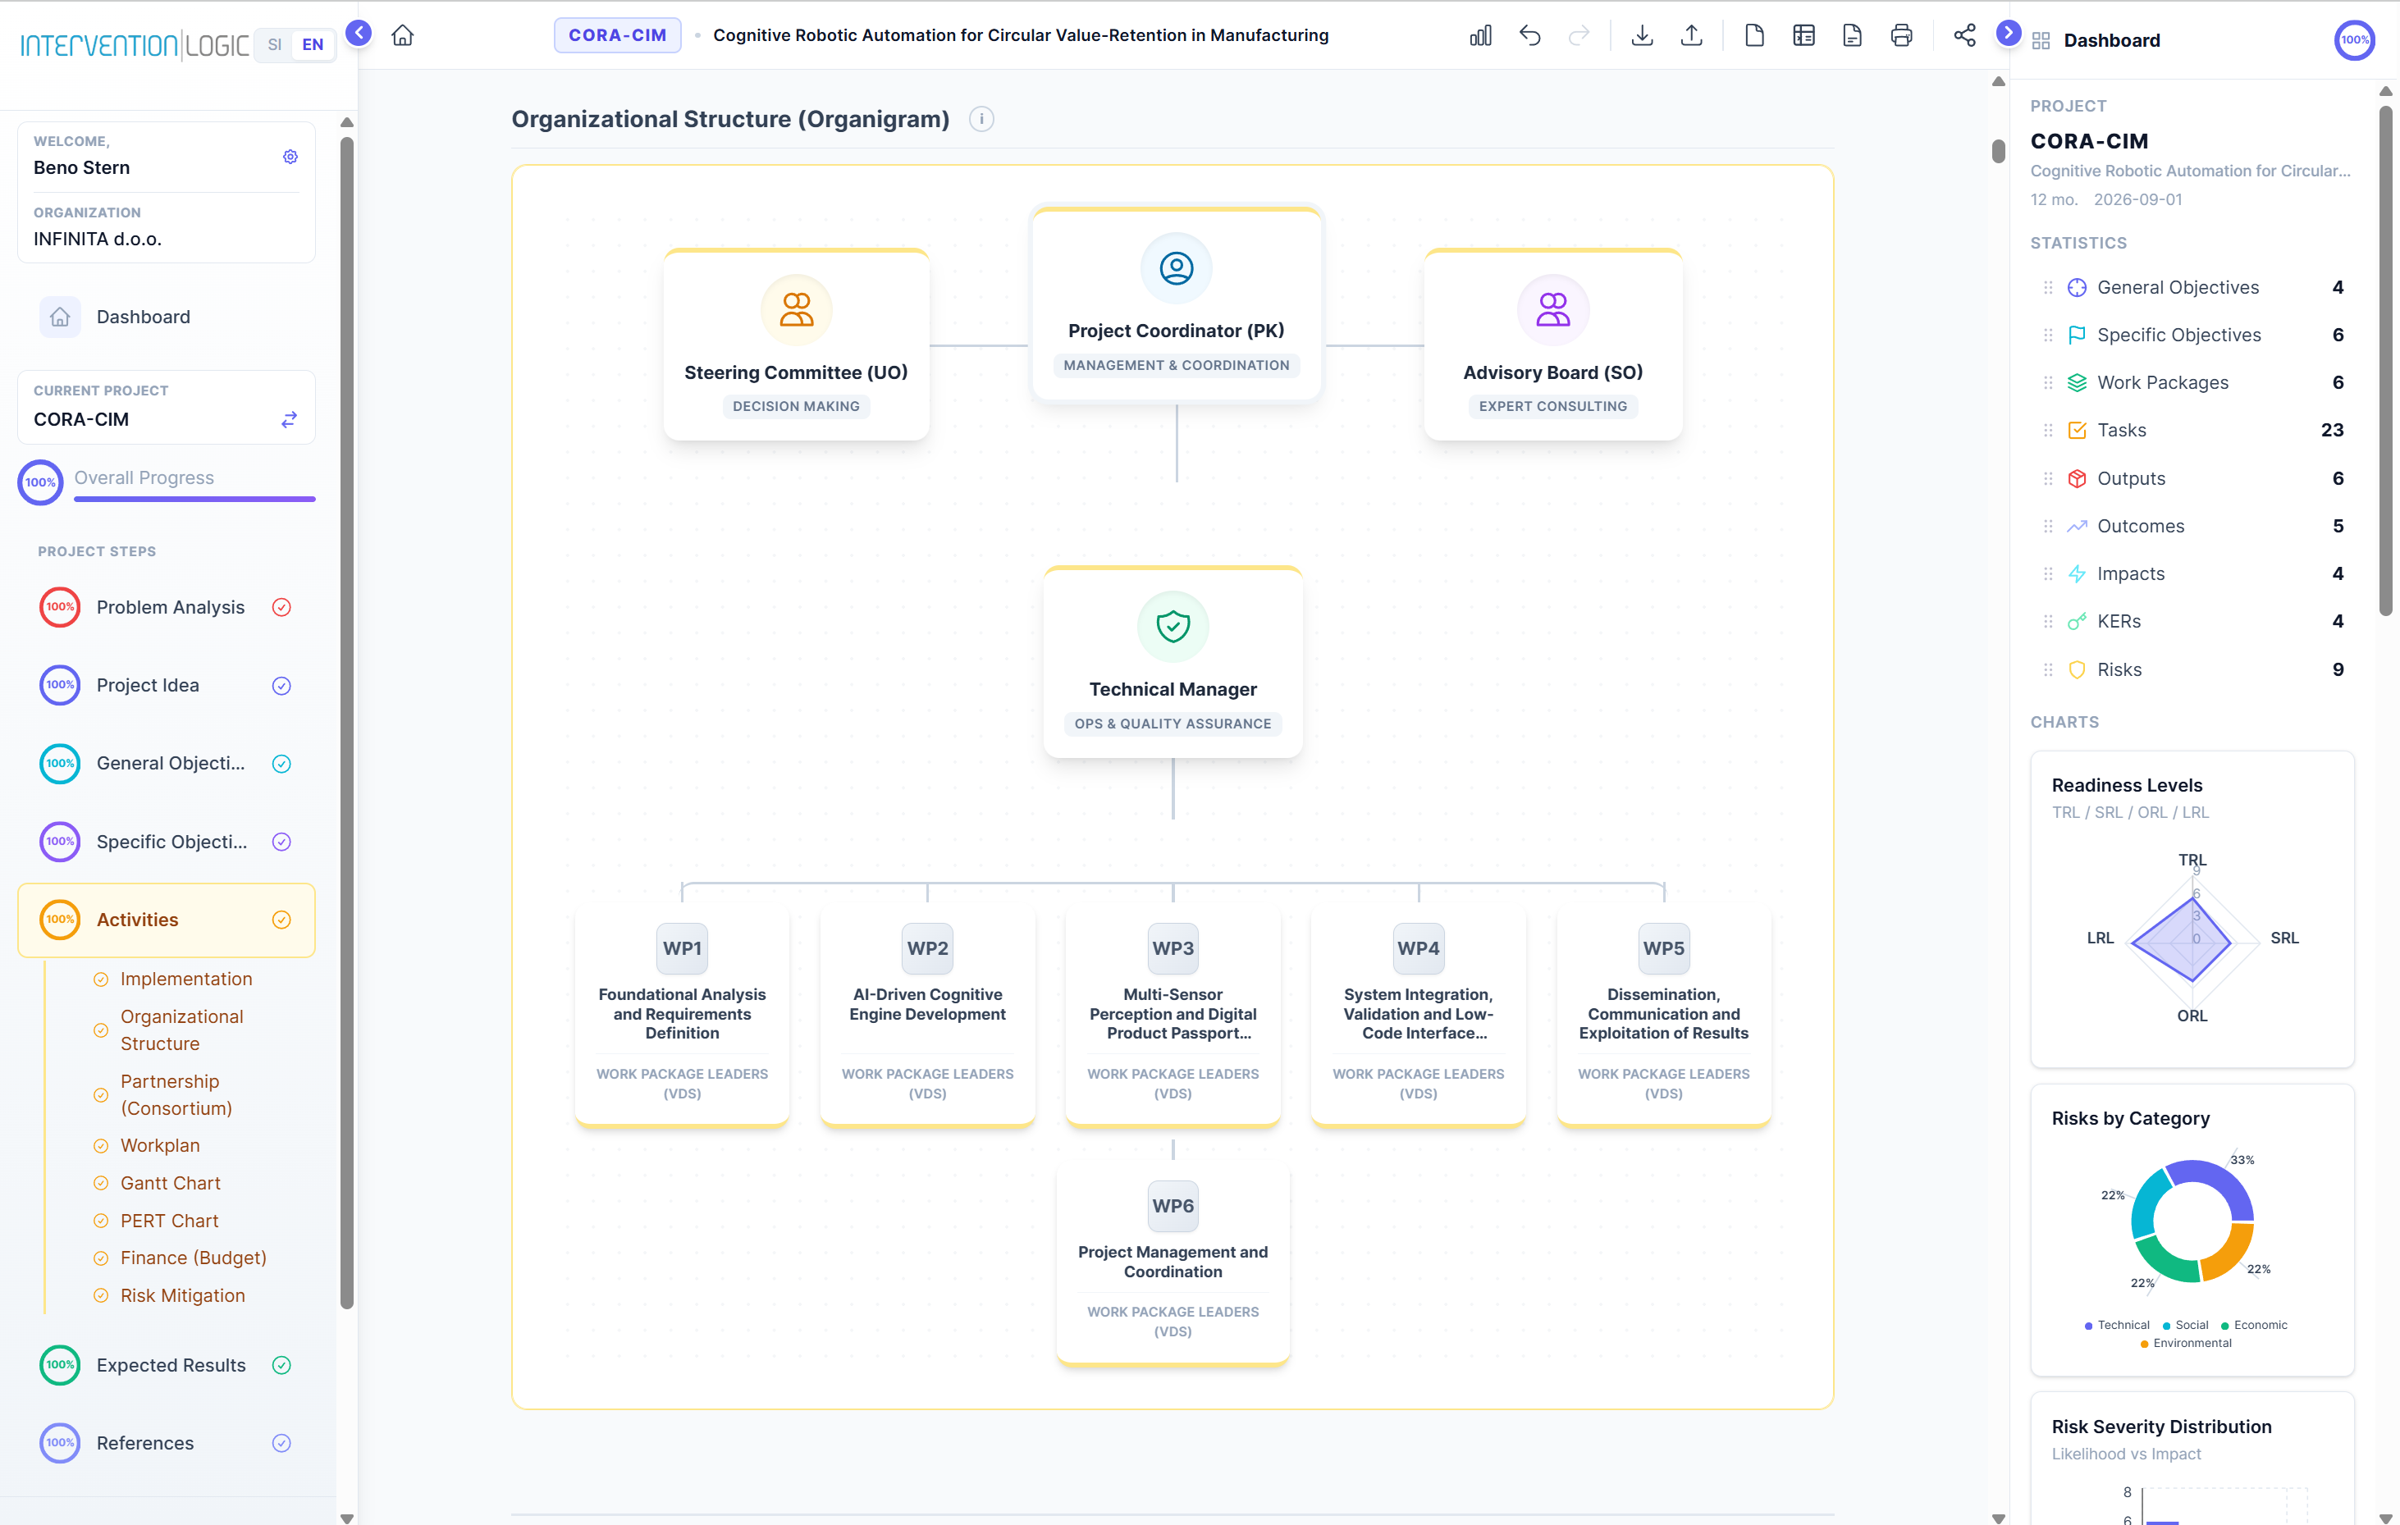Click the General Objectives statistics icon
The height and width of the screenshot is (1525, 2400).
[x=2077, y=288]
